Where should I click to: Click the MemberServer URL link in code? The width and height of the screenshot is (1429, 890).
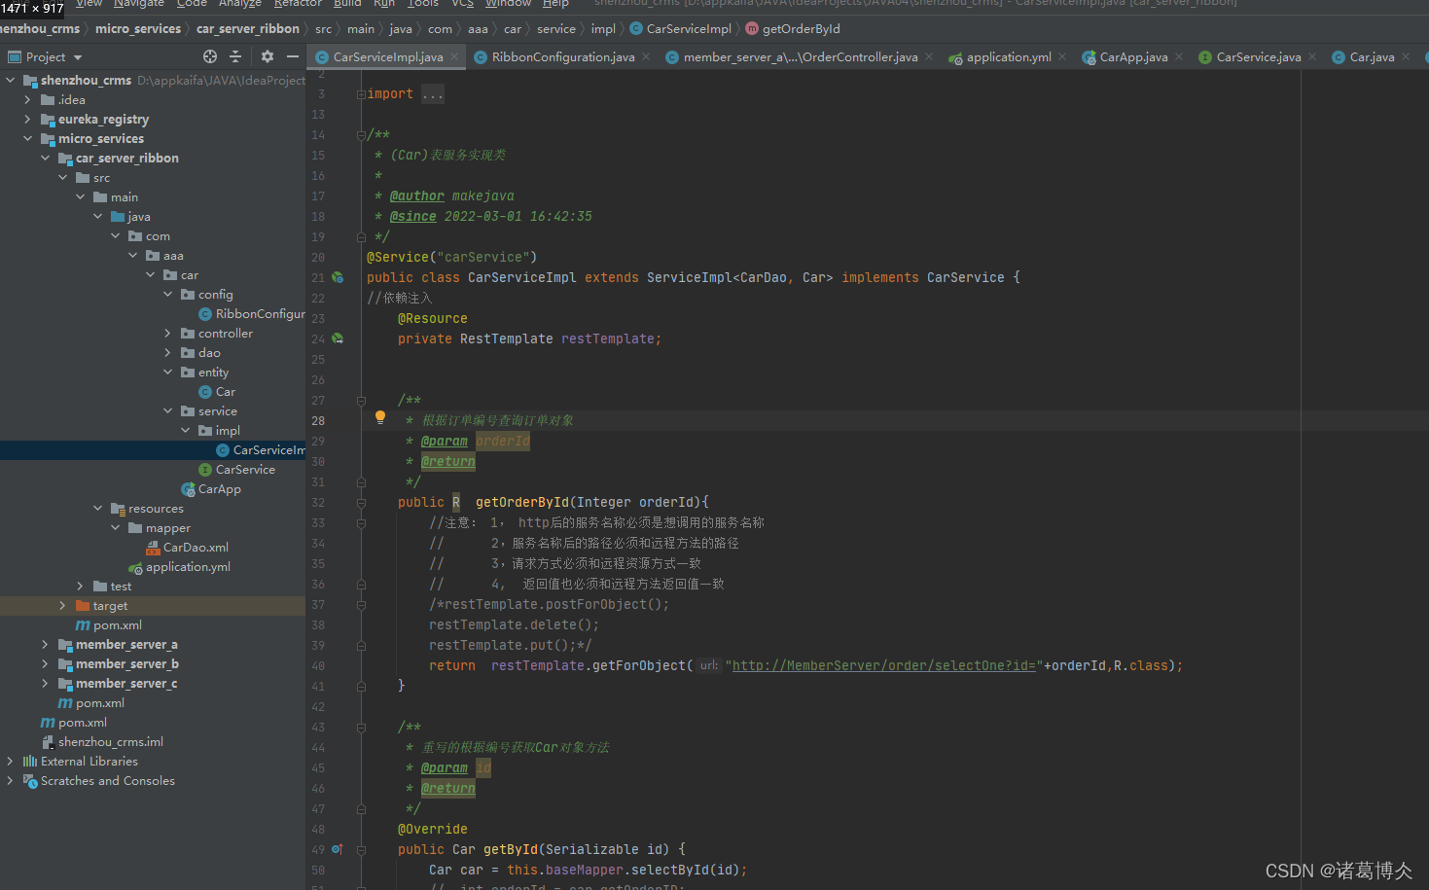click(883, 666)
